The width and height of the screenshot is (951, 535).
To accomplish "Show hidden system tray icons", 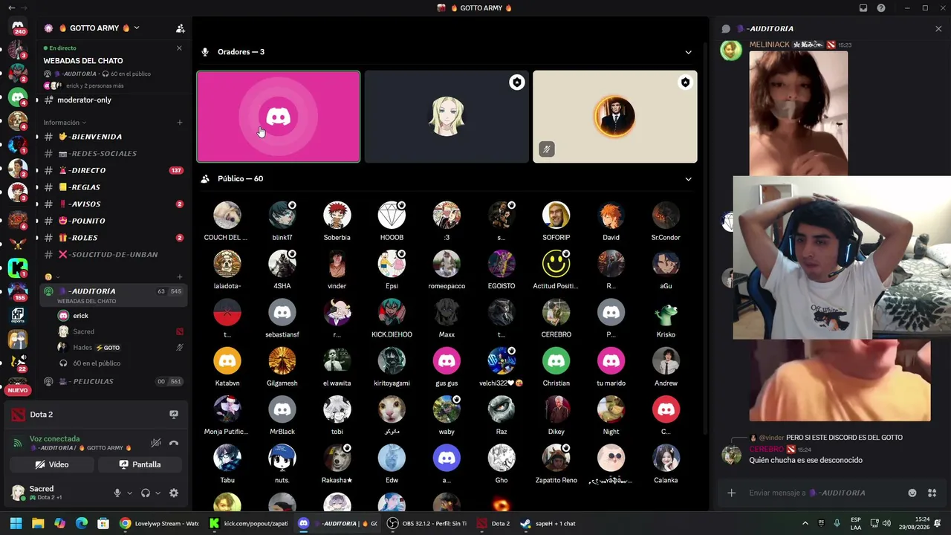I will (x=805, y=523).
